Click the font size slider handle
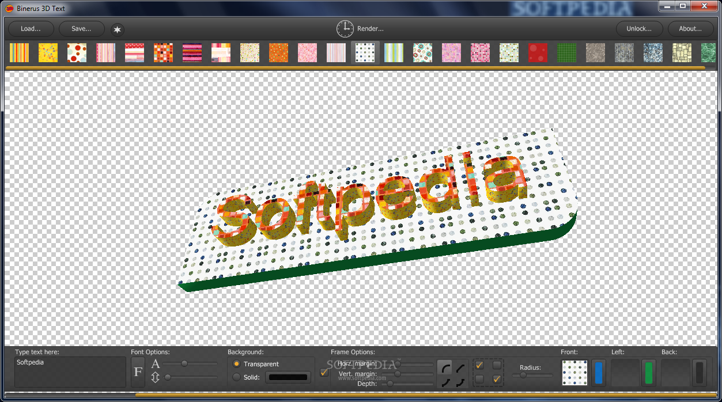Image resolution: width=722 pixels, height=402 pixels. 184,363
